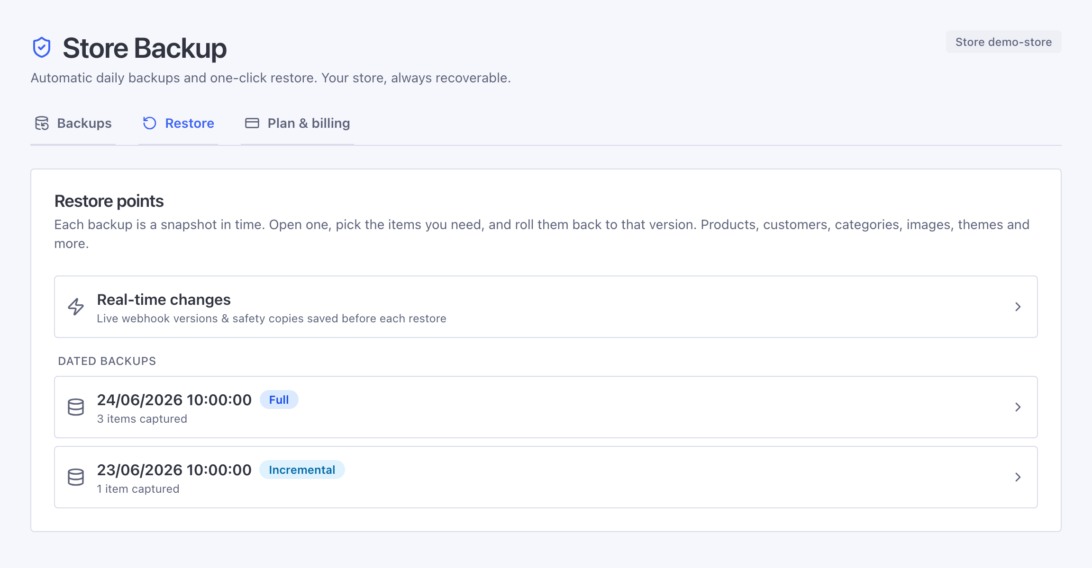
Task: Click the Backups tab database icon
Action: 42,123
